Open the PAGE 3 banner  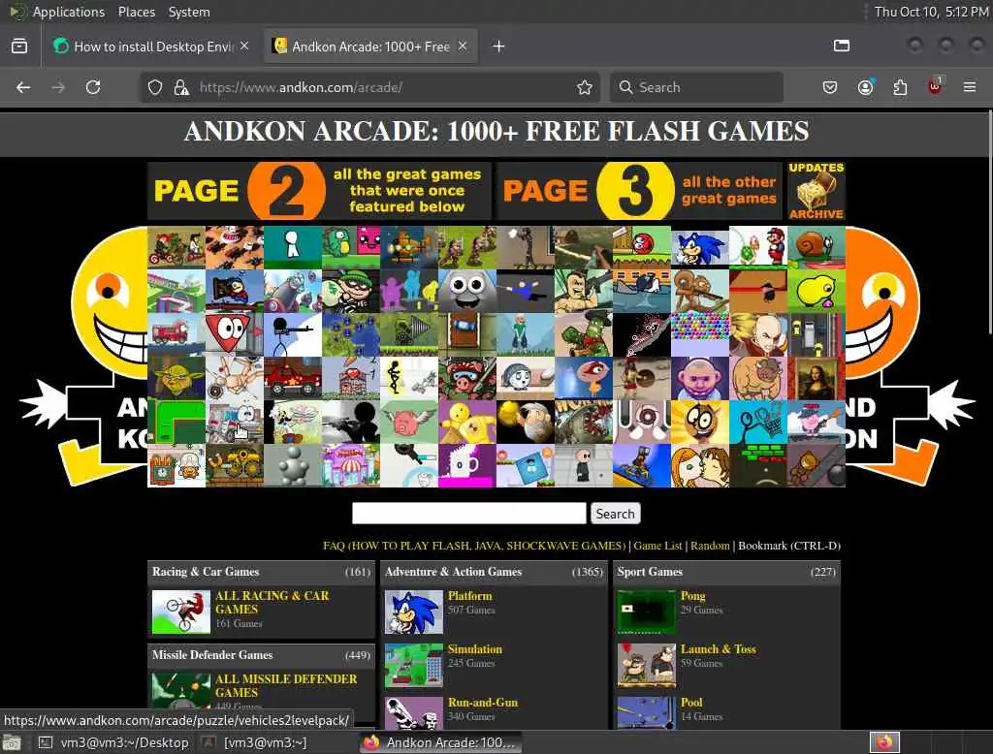[640, 191]
